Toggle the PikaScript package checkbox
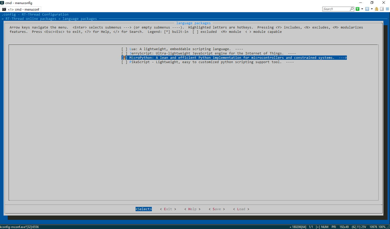 click(124, 62)
